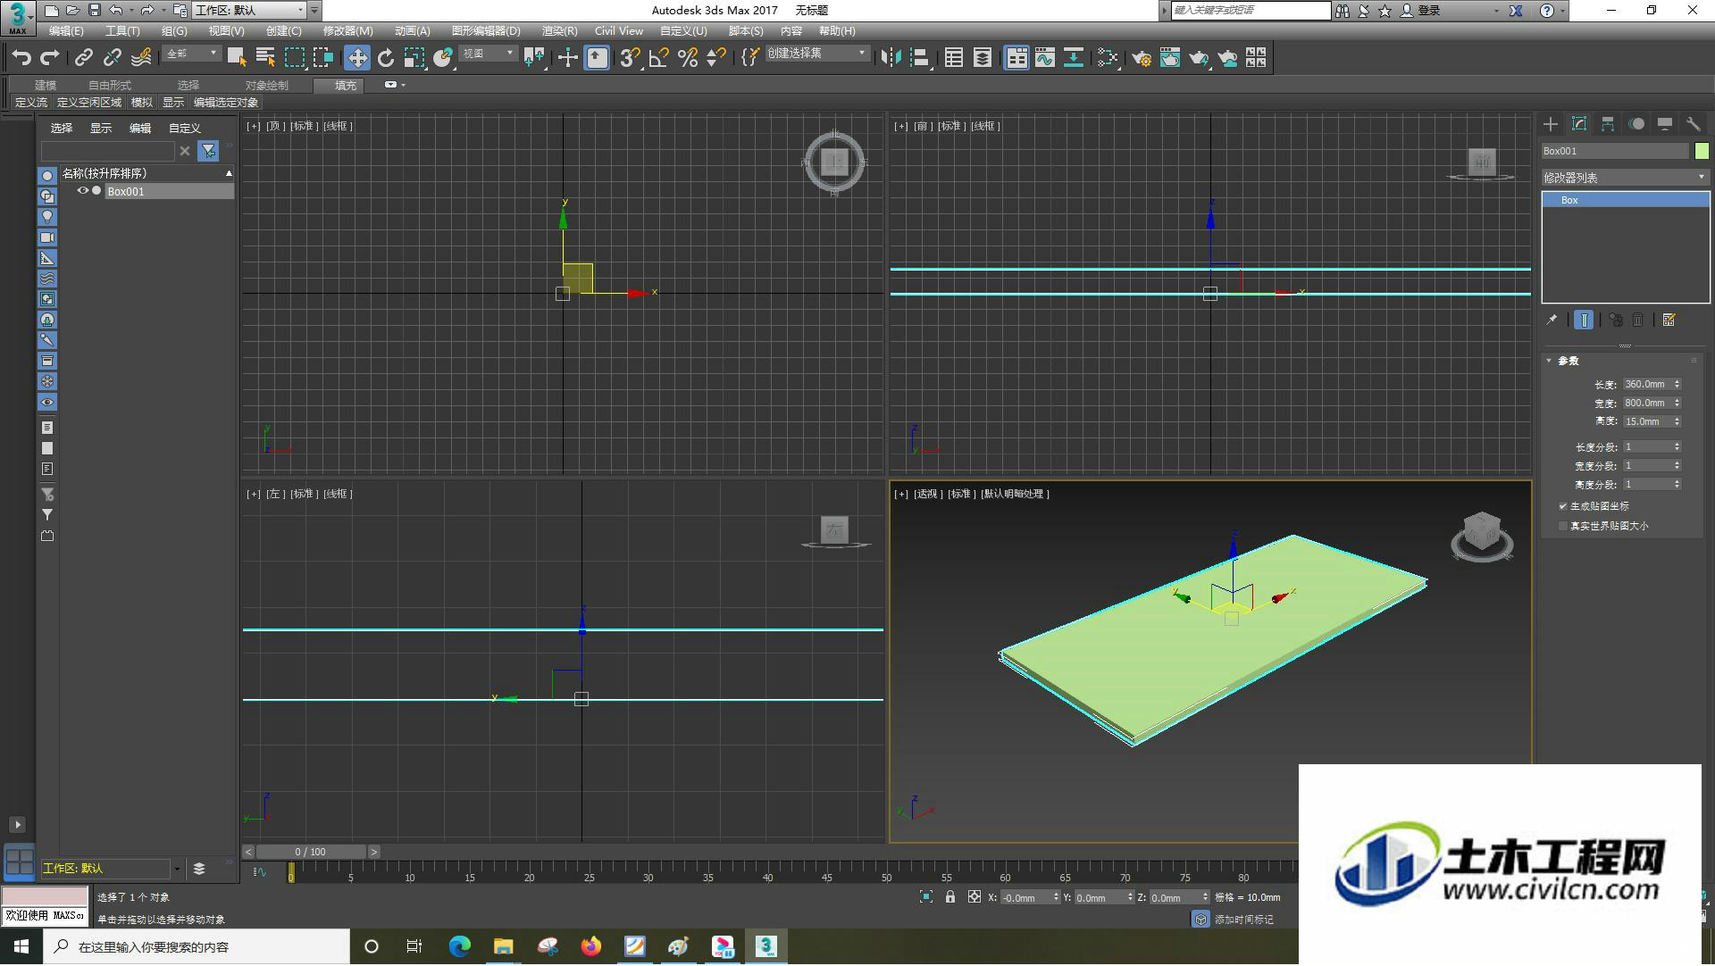This screenshot has height=966, width=1715.
Task: Click the 定义流 ribbon button
Action: point(31,103)
